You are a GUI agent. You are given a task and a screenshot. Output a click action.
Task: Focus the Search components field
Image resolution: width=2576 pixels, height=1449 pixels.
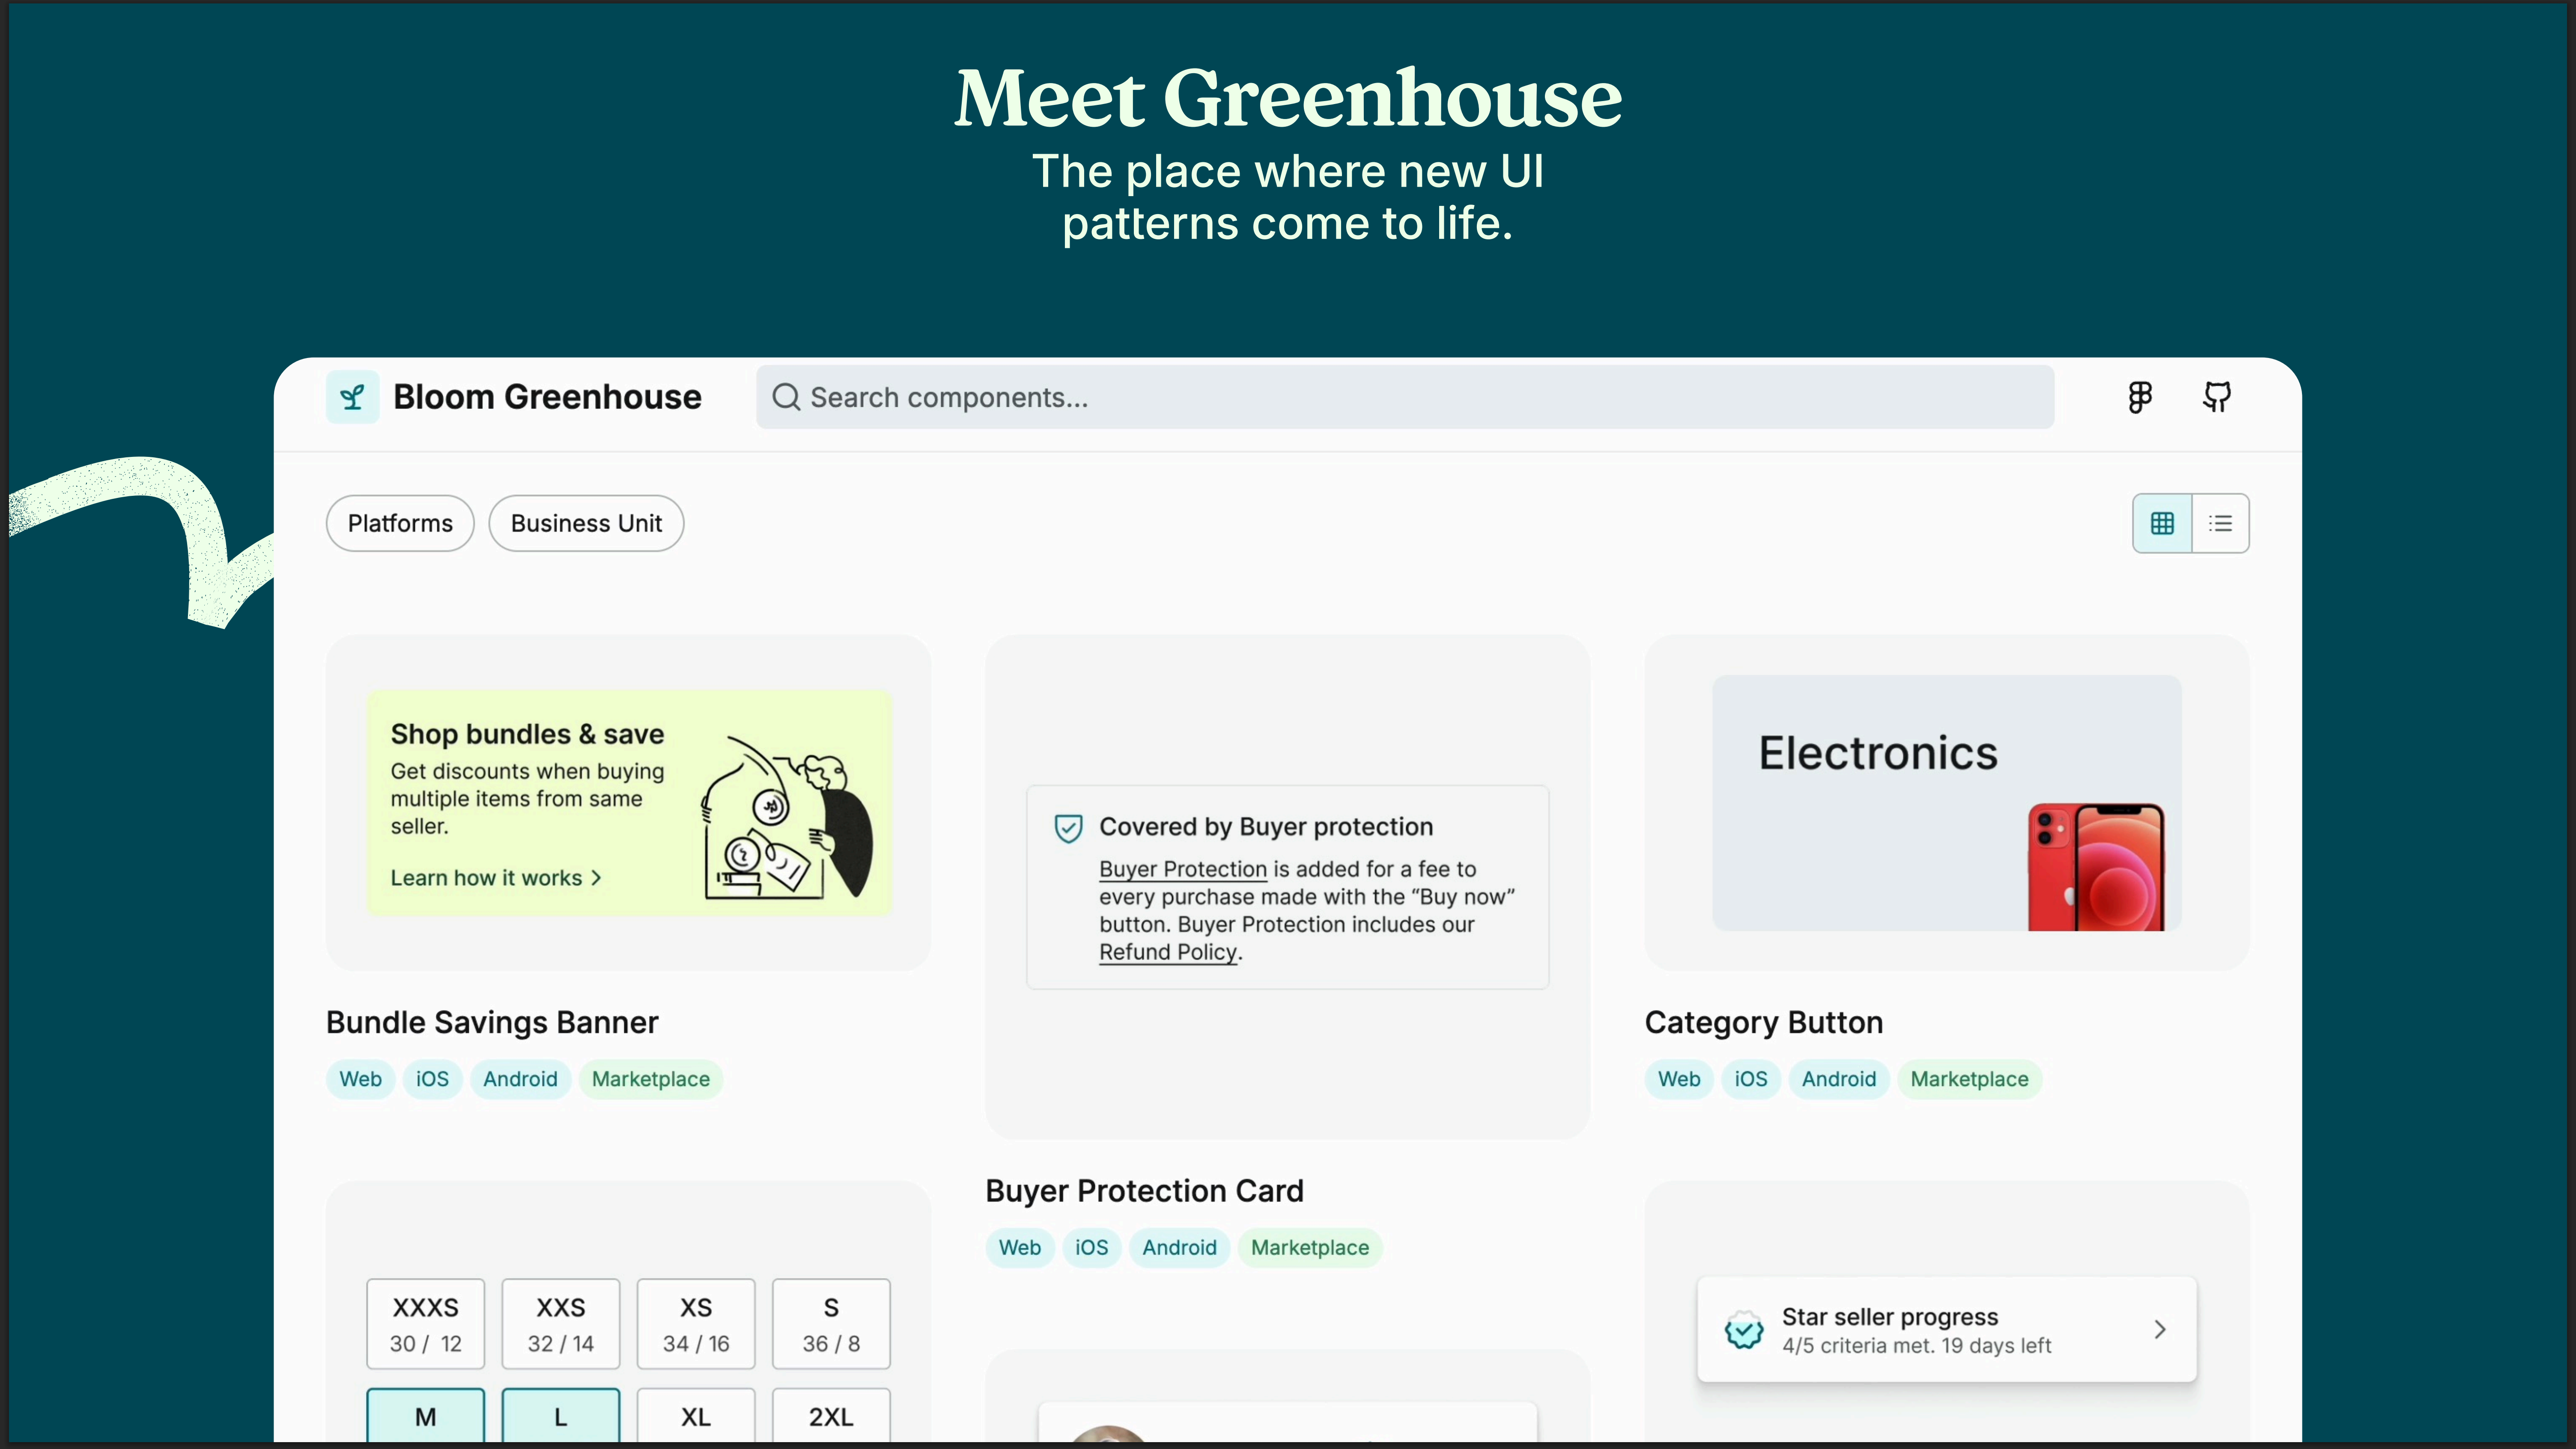1405,397
